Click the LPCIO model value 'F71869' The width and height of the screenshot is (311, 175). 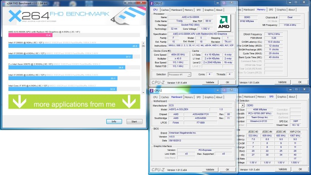(x=200, y=123)
